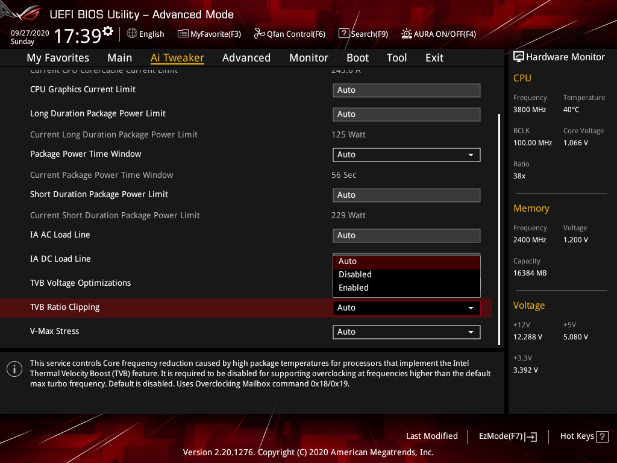Toggle AURA lighting icon
Viewport: 617px width, 463px height.
[407, 34]
